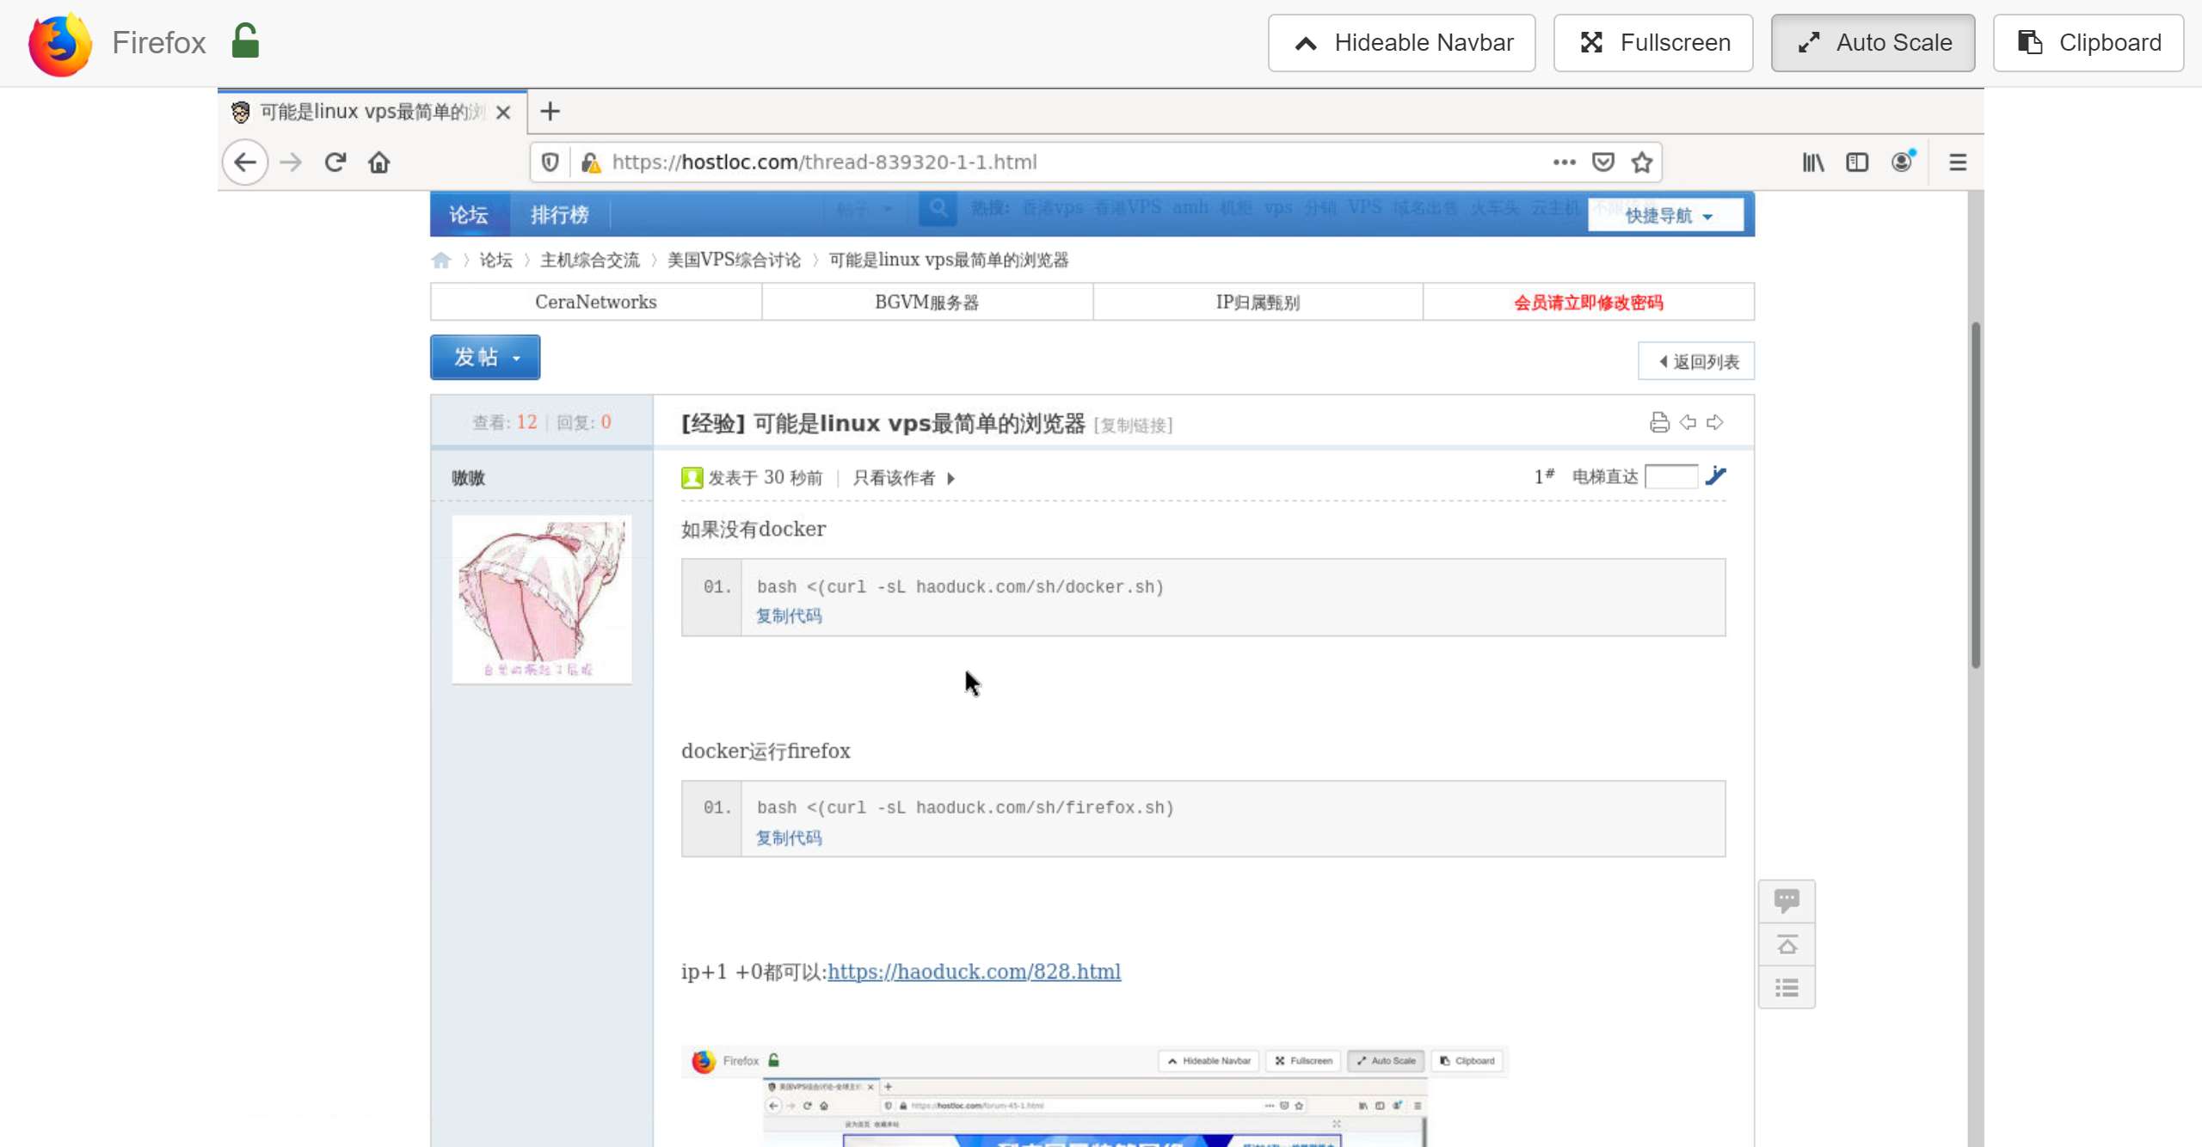Print the thread with printer icon
Image resolution: width=2202 pixels, height=1147 pixels.
click(x=1659, y=422)
